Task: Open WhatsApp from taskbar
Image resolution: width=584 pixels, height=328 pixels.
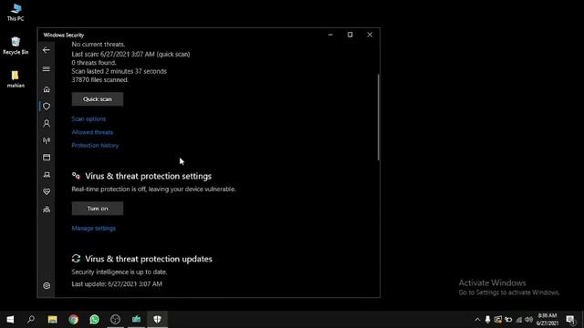Action: pyautogui.click(x=94, y=319)
